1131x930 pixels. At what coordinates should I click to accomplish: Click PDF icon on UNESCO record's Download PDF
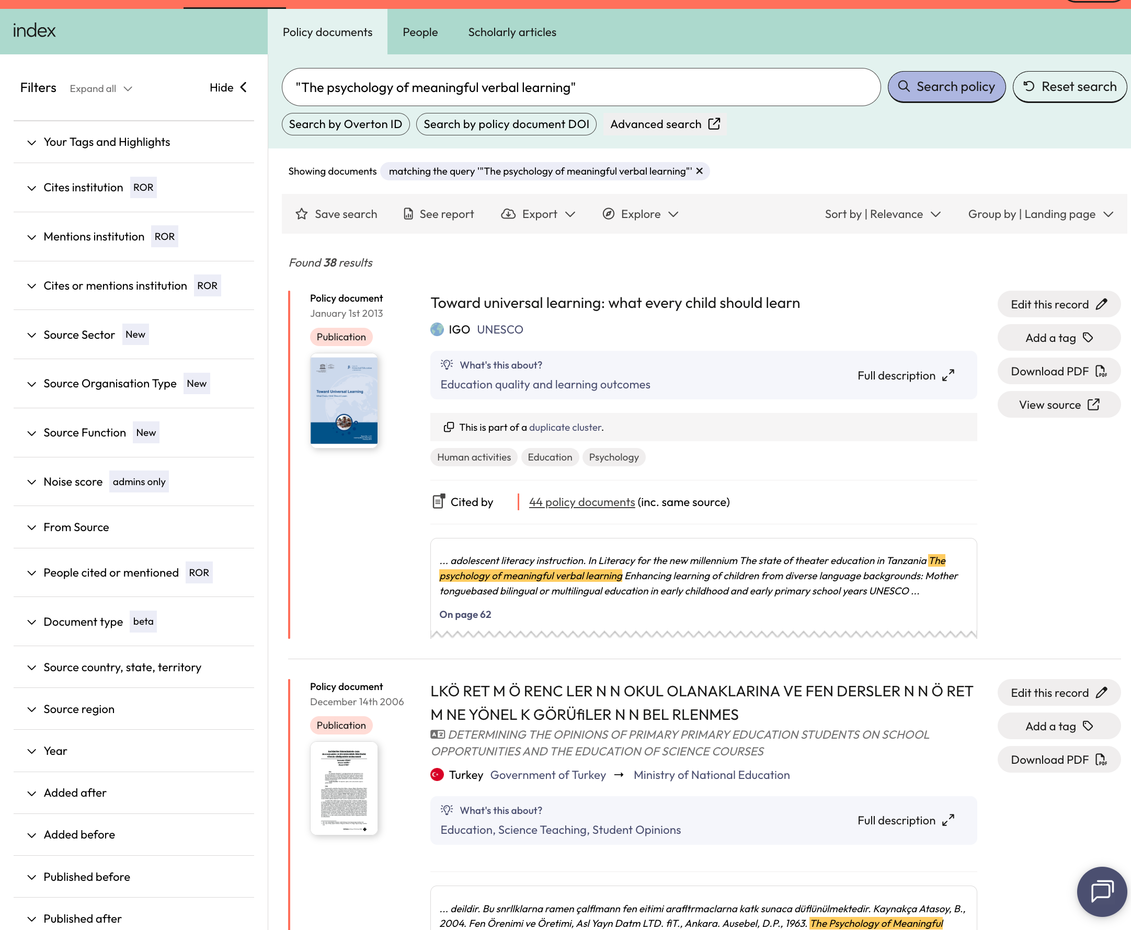pyautogui.click(x=1101, y=371)
